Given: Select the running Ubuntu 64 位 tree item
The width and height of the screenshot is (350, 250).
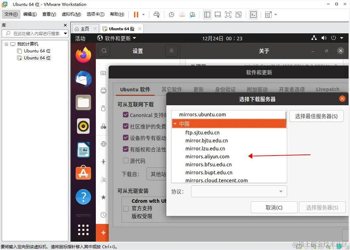Looking at the screenshot, I should point(34,58).
